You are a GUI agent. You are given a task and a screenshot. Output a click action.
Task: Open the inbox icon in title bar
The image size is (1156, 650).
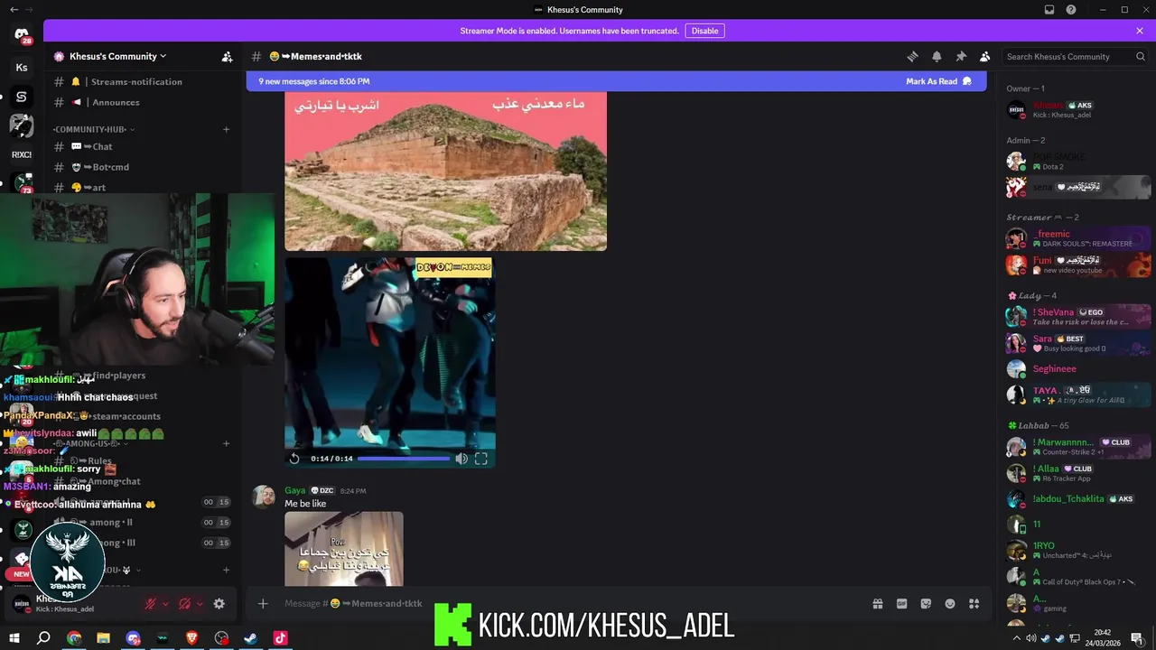pyautogui.click(x=1049, y=9)
